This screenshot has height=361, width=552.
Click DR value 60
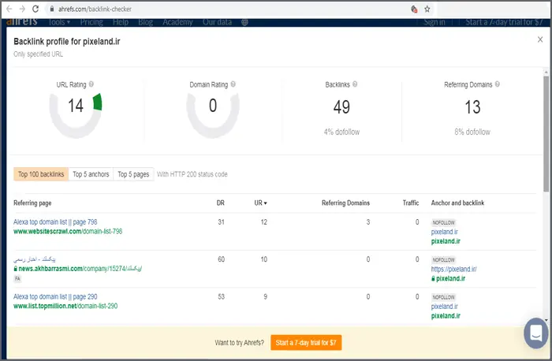pyautogui.click(x=221, y=259)
